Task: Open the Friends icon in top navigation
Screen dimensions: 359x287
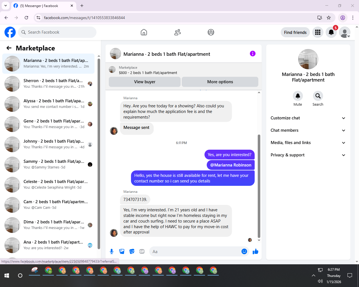Action: [x=178, y=32]
